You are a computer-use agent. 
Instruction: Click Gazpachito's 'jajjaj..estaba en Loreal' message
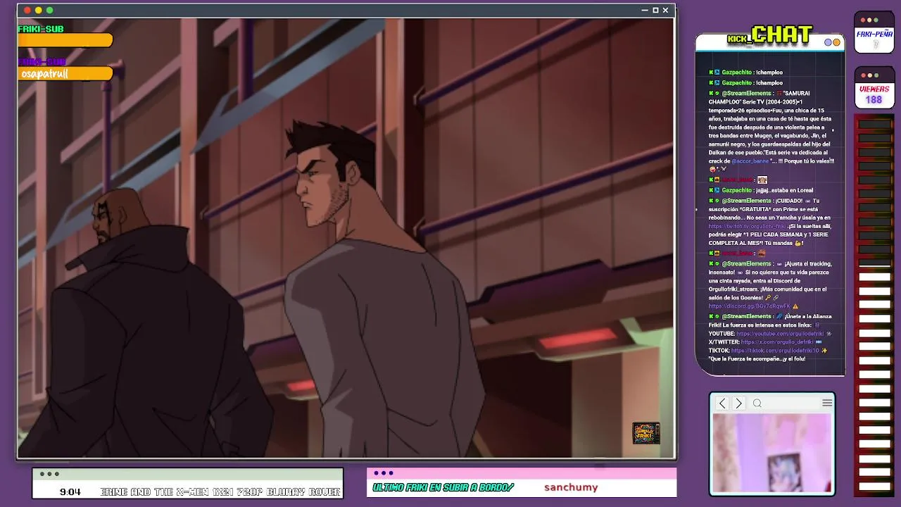(x=762, y=190)
